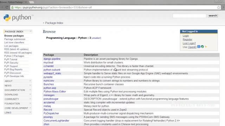Open the python-aop package

point(50,88)
